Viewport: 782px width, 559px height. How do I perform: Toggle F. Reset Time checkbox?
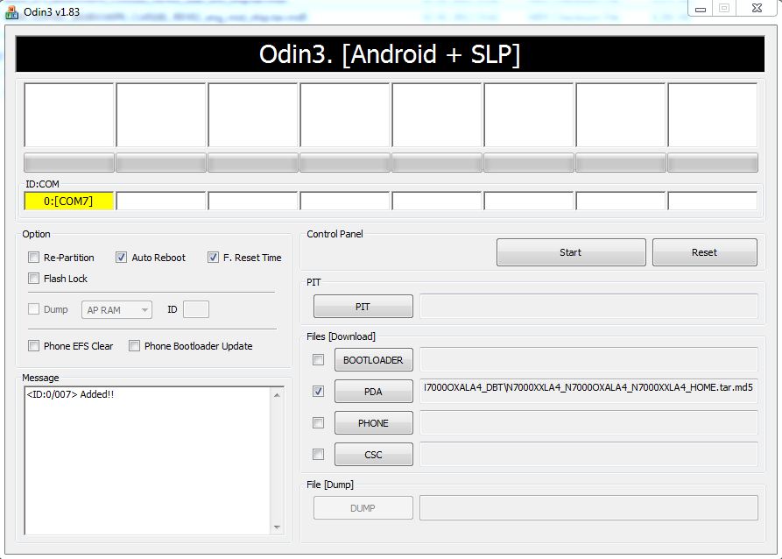click(x=214, y=258)
